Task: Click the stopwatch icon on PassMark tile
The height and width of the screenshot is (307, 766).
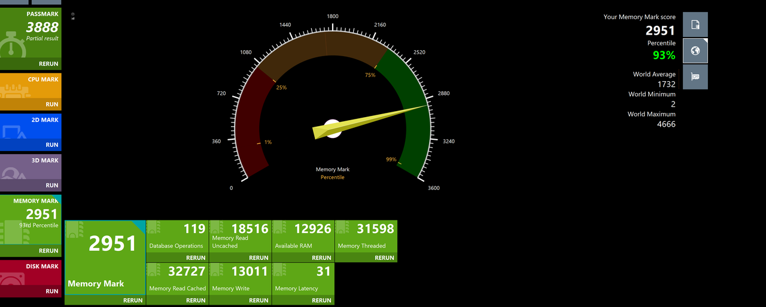Action: (12, 45)
